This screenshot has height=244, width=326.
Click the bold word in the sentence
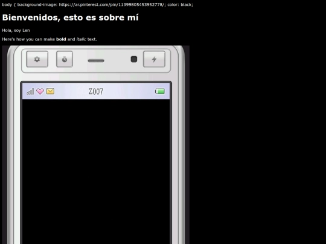click(x=61, y=39)
